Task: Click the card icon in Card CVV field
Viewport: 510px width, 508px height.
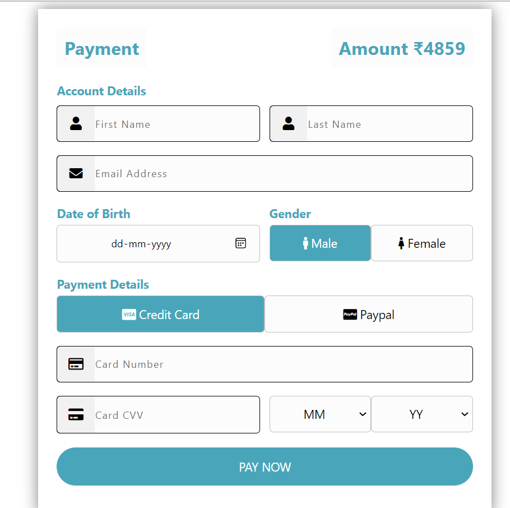Action: pos(76,414)
